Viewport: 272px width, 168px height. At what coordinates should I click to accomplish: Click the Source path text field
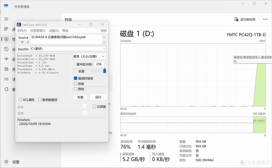pos(66,39)
